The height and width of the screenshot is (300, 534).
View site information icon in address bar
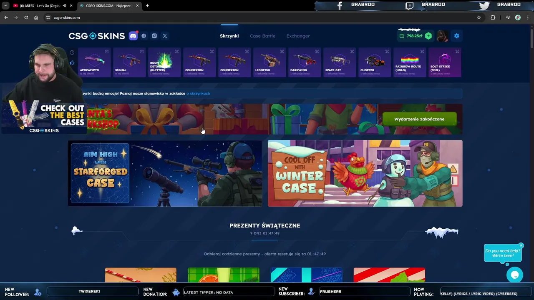tap(48, 17)
